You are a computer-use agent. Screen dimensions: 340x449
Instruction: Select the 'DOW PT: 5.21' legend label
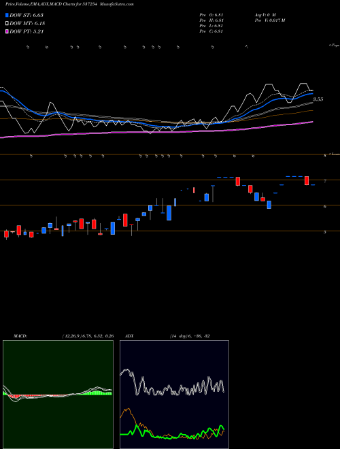tap(27, 32)
